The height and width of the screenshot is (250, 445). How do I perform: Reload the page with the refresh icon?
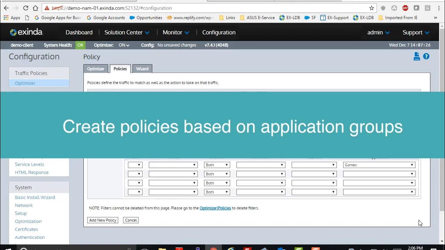click(25, 8)
